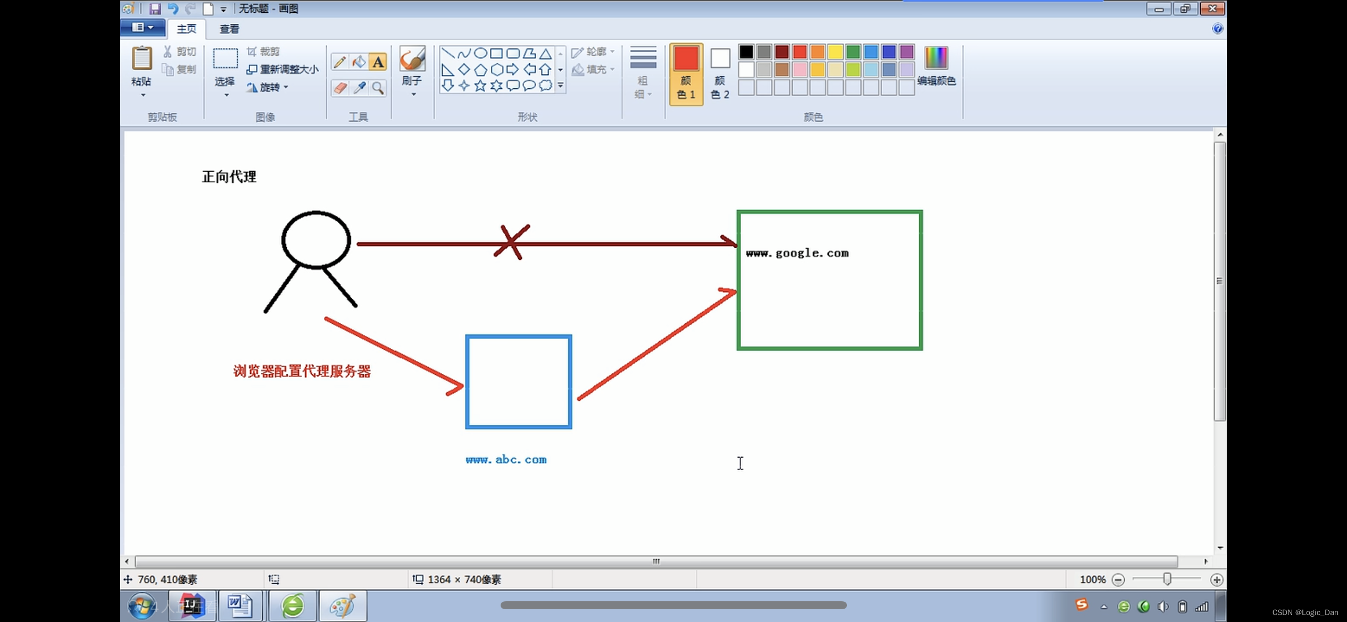Click the eraser tool icon
The height and width of the screenshot is (622, 1347).
click(x=340, y=87)
